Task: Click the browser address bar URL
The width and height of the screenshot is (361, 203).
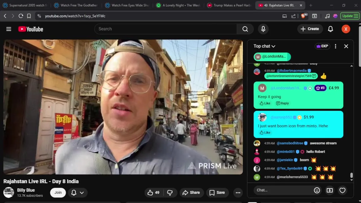Action: coord(75,16)
